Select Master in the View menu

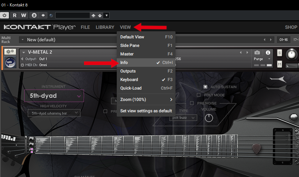[146, 54]
